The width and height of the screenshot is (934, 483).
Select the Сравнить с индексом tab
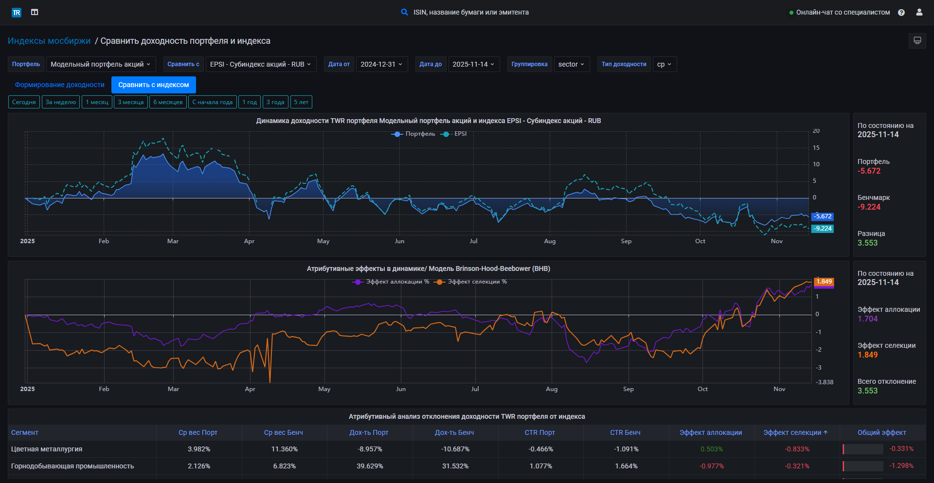point(153,85)
